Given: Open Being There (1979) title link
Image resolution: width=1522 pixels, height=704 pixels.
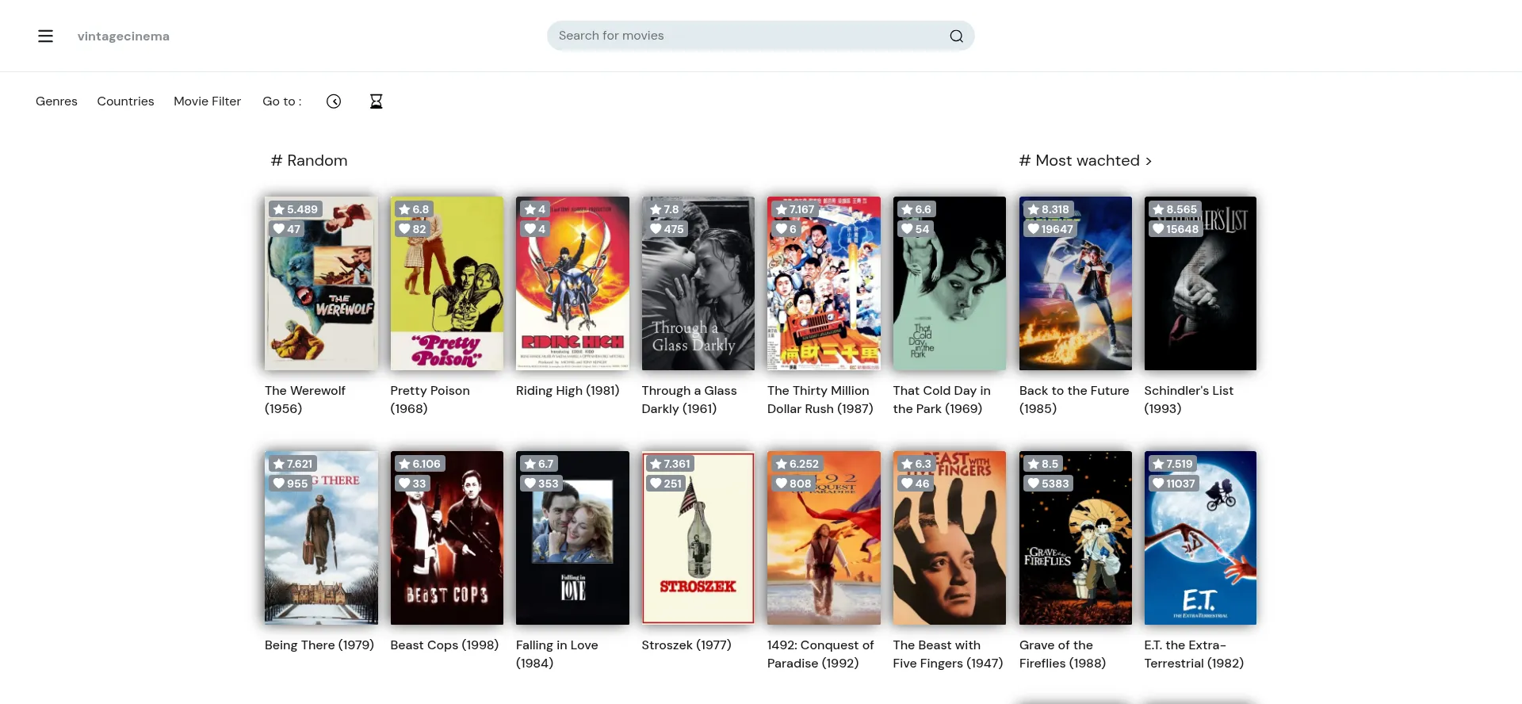Looking at the screenshot, I should pos(319,645).
